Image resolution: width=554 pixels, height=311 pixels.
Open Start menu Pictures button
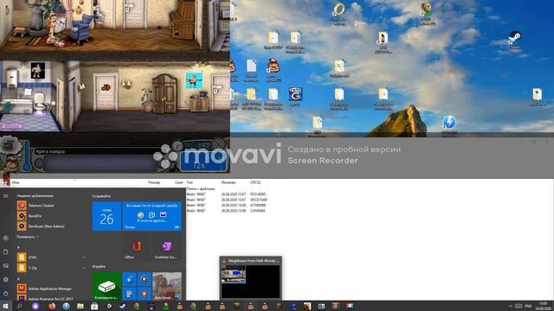(6, 266)
